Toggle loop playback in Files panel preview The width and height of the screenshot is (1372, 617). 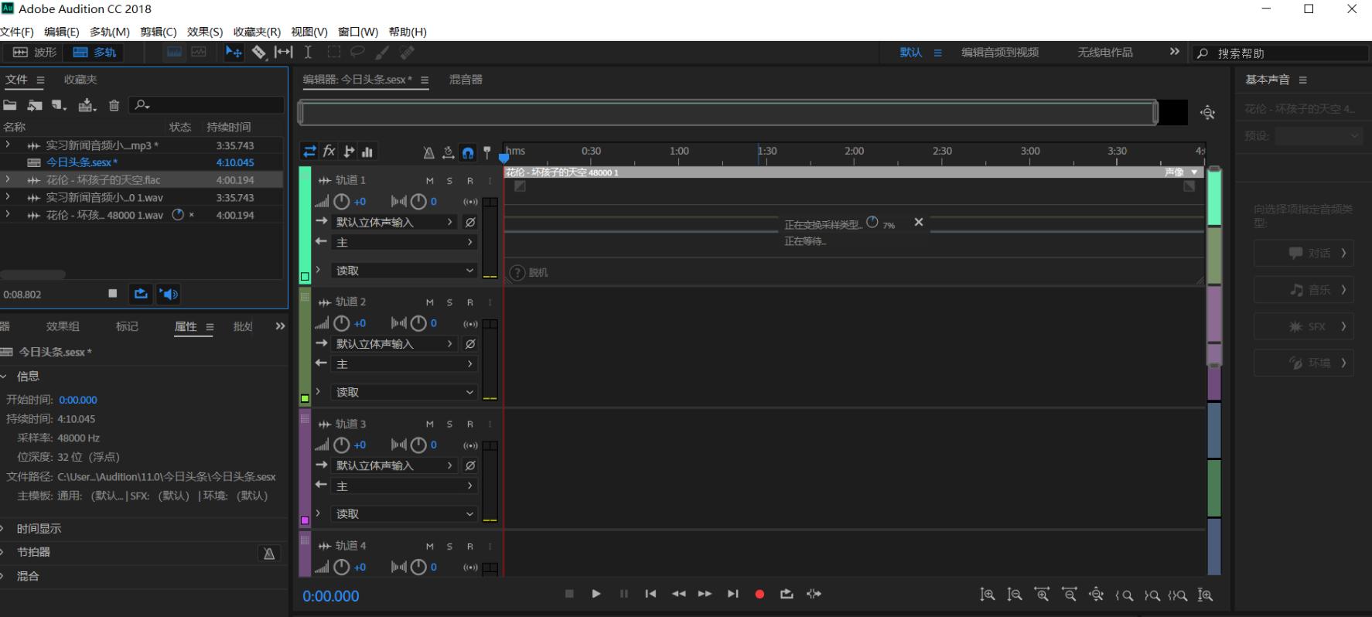click(141, 294)
